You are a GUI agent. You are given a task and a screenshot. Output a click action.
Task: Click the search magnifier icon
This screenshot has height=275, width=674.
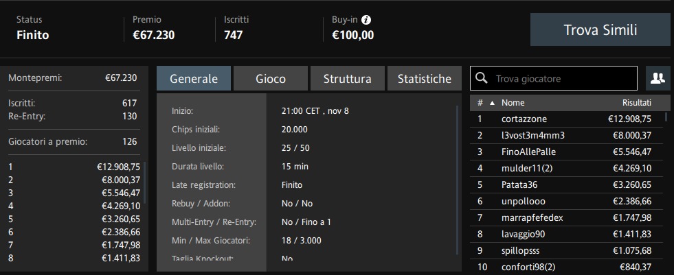pos(482,78)
